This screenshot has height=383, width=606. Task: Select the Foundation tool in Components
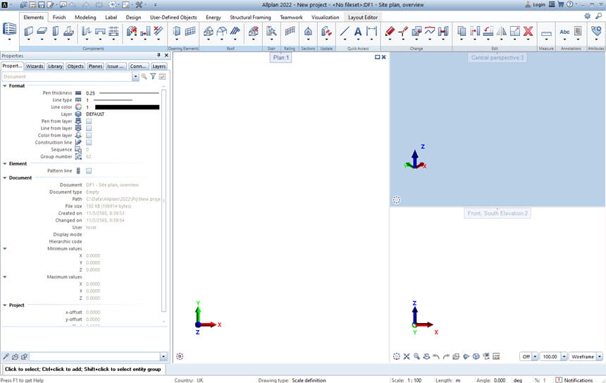point(68,31)
